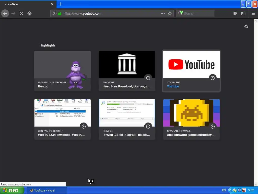Click the blue YouTube title link
The width and height of the screenshot is (258, 194).
coord(173,86)
